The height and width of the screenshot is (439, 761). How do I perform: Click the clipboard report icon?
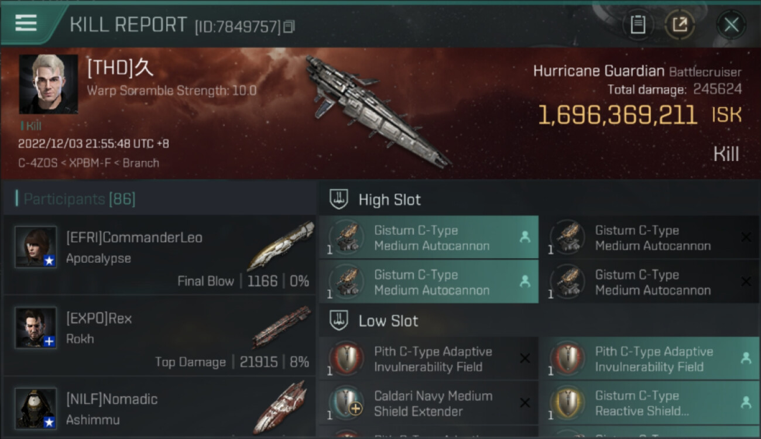637,25
